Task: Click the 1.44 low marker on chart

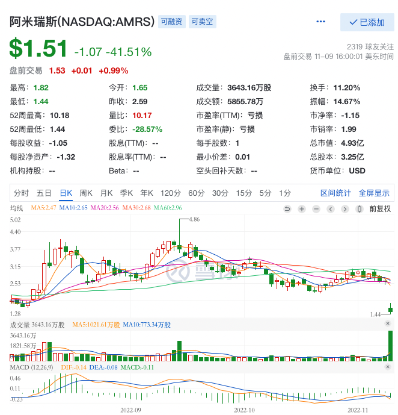Action: pyautogui.click(x=375, y=314)
